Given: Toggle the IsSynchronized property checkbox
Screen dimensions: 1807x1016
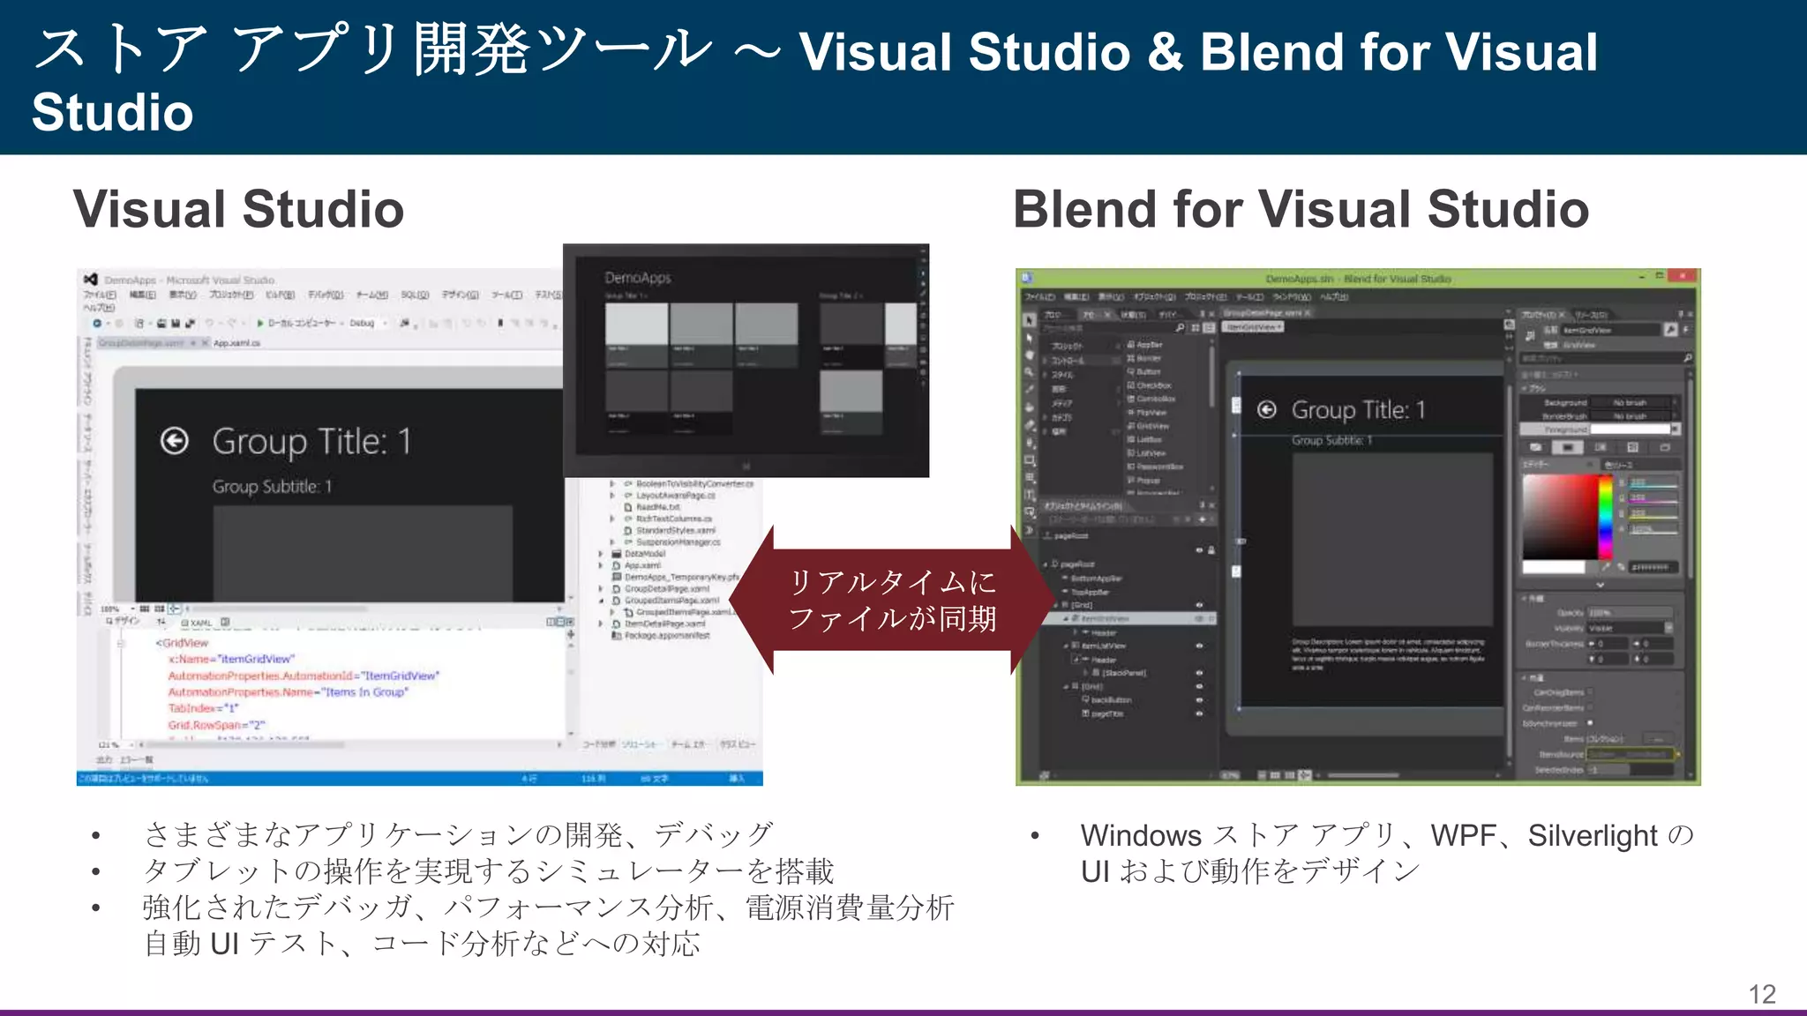Looking at the screenshot, I should point(1590,723).
